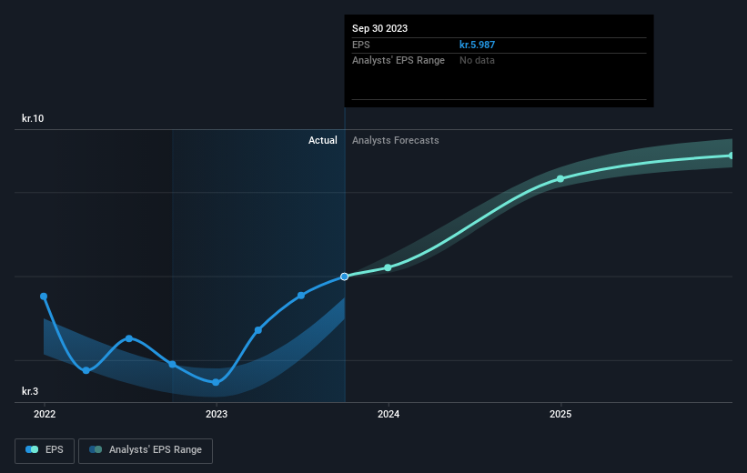Click the 2024 x-axis label
Viewport: 747px width, 473px height.
pos(389,414)
